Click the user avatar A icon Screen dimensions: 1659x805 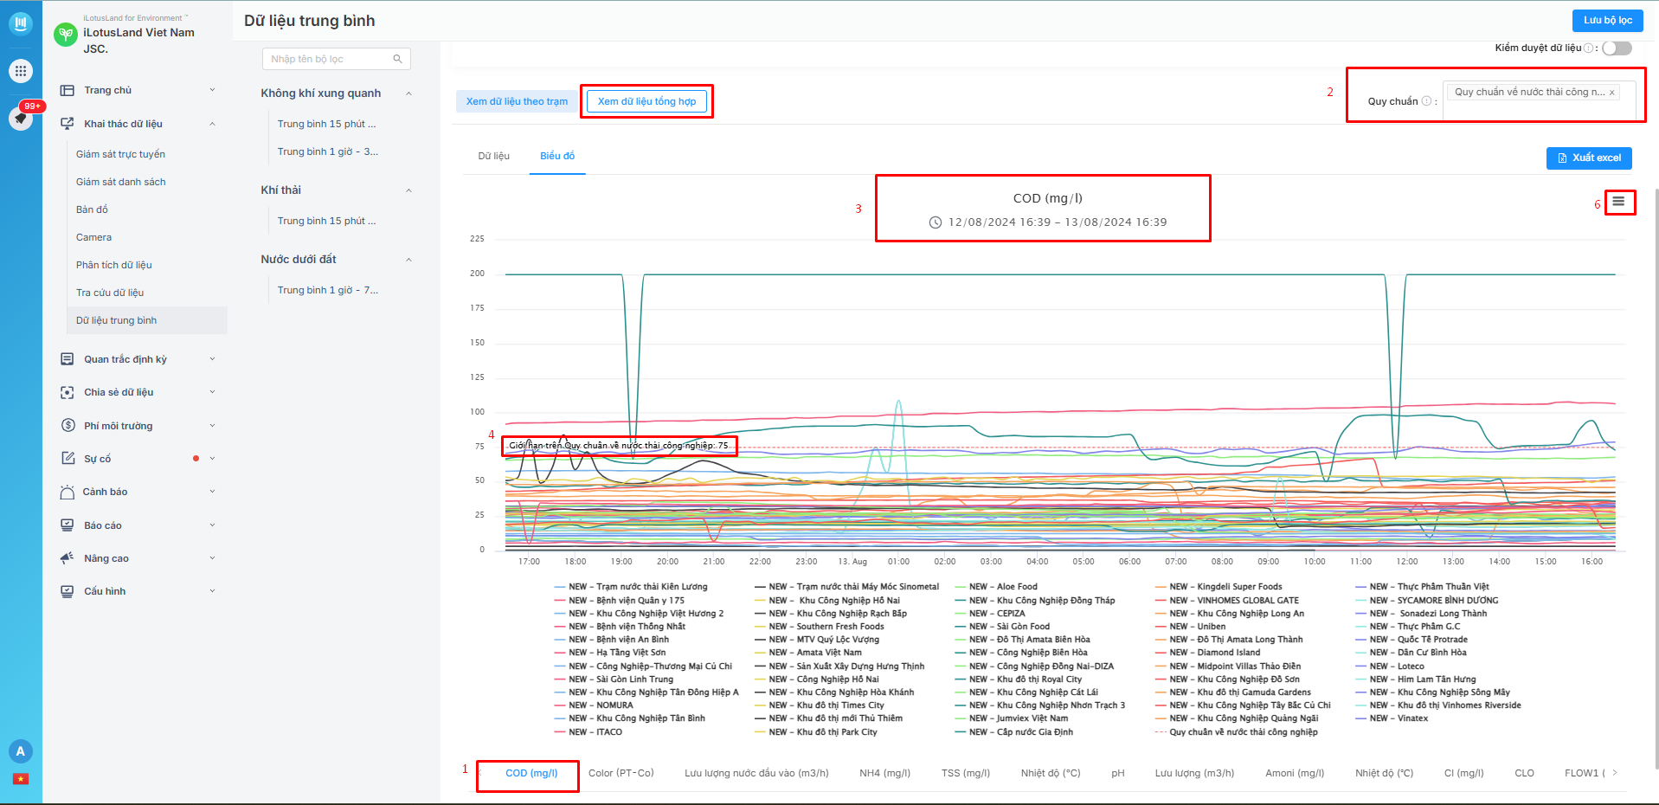click(21, 751)
